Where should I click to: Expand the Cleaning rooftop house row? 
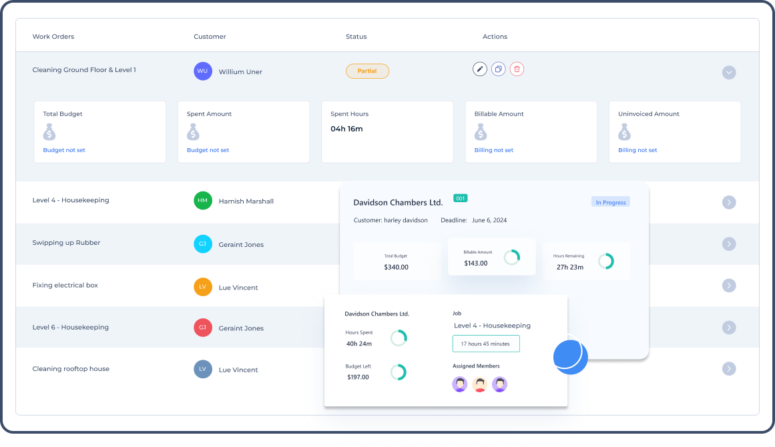click(729, 369)
